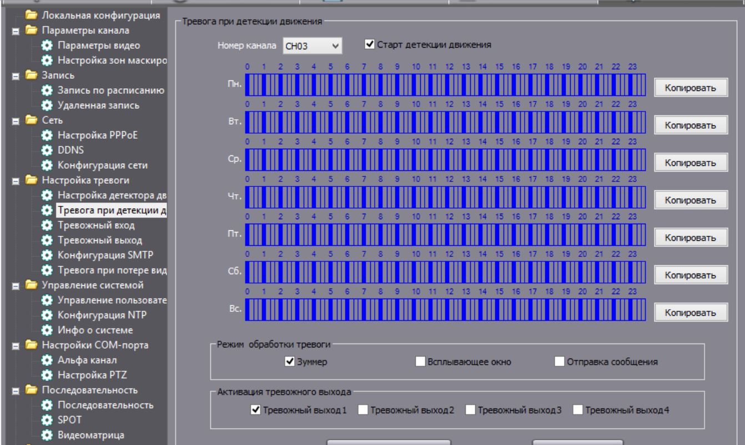This screenshot has width=745, height=445.
Task: Open the Номер канала CH03 dropdown
Action: (313, 46)
